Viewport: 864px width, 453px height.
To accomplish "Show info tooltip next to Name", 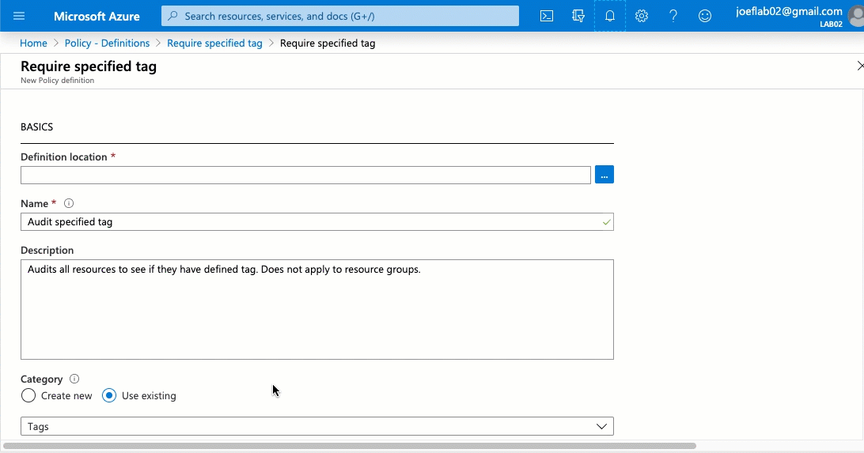I will click(69, 204).
